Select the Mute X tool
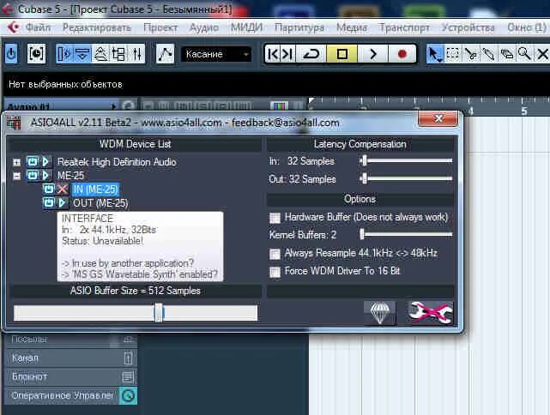Viewport: 550px width, 415px height. click(542, 54)
